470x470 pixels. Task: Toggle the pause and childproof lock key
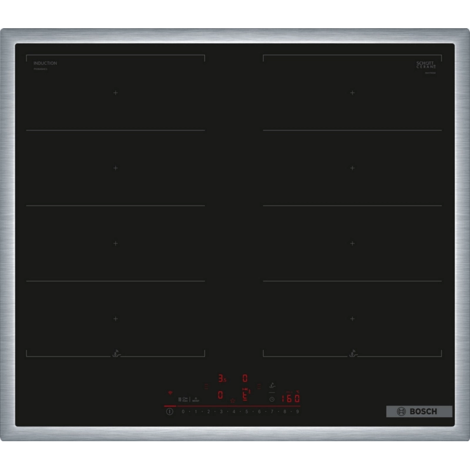coord(183,399)
